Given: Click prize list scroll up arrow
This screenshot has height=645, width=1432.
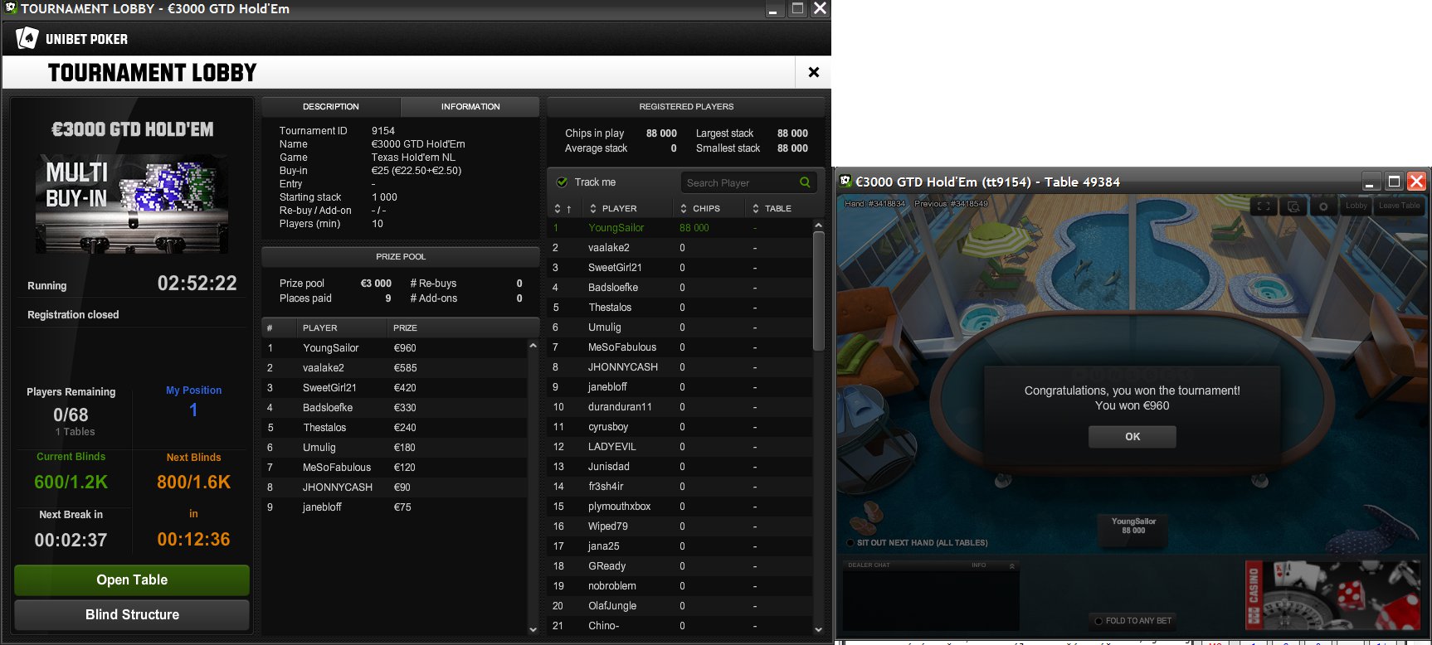Looking at the screenshot, I should (533, 345).
